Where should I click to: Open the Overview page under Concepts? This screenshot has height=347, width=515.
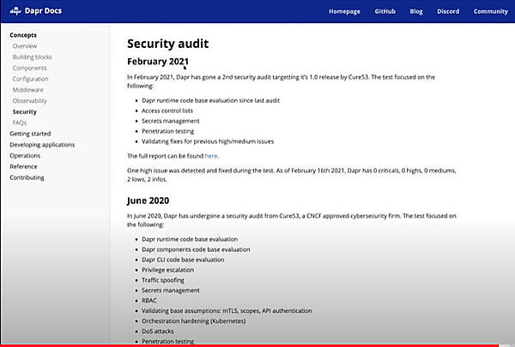(x=25, y=45)
